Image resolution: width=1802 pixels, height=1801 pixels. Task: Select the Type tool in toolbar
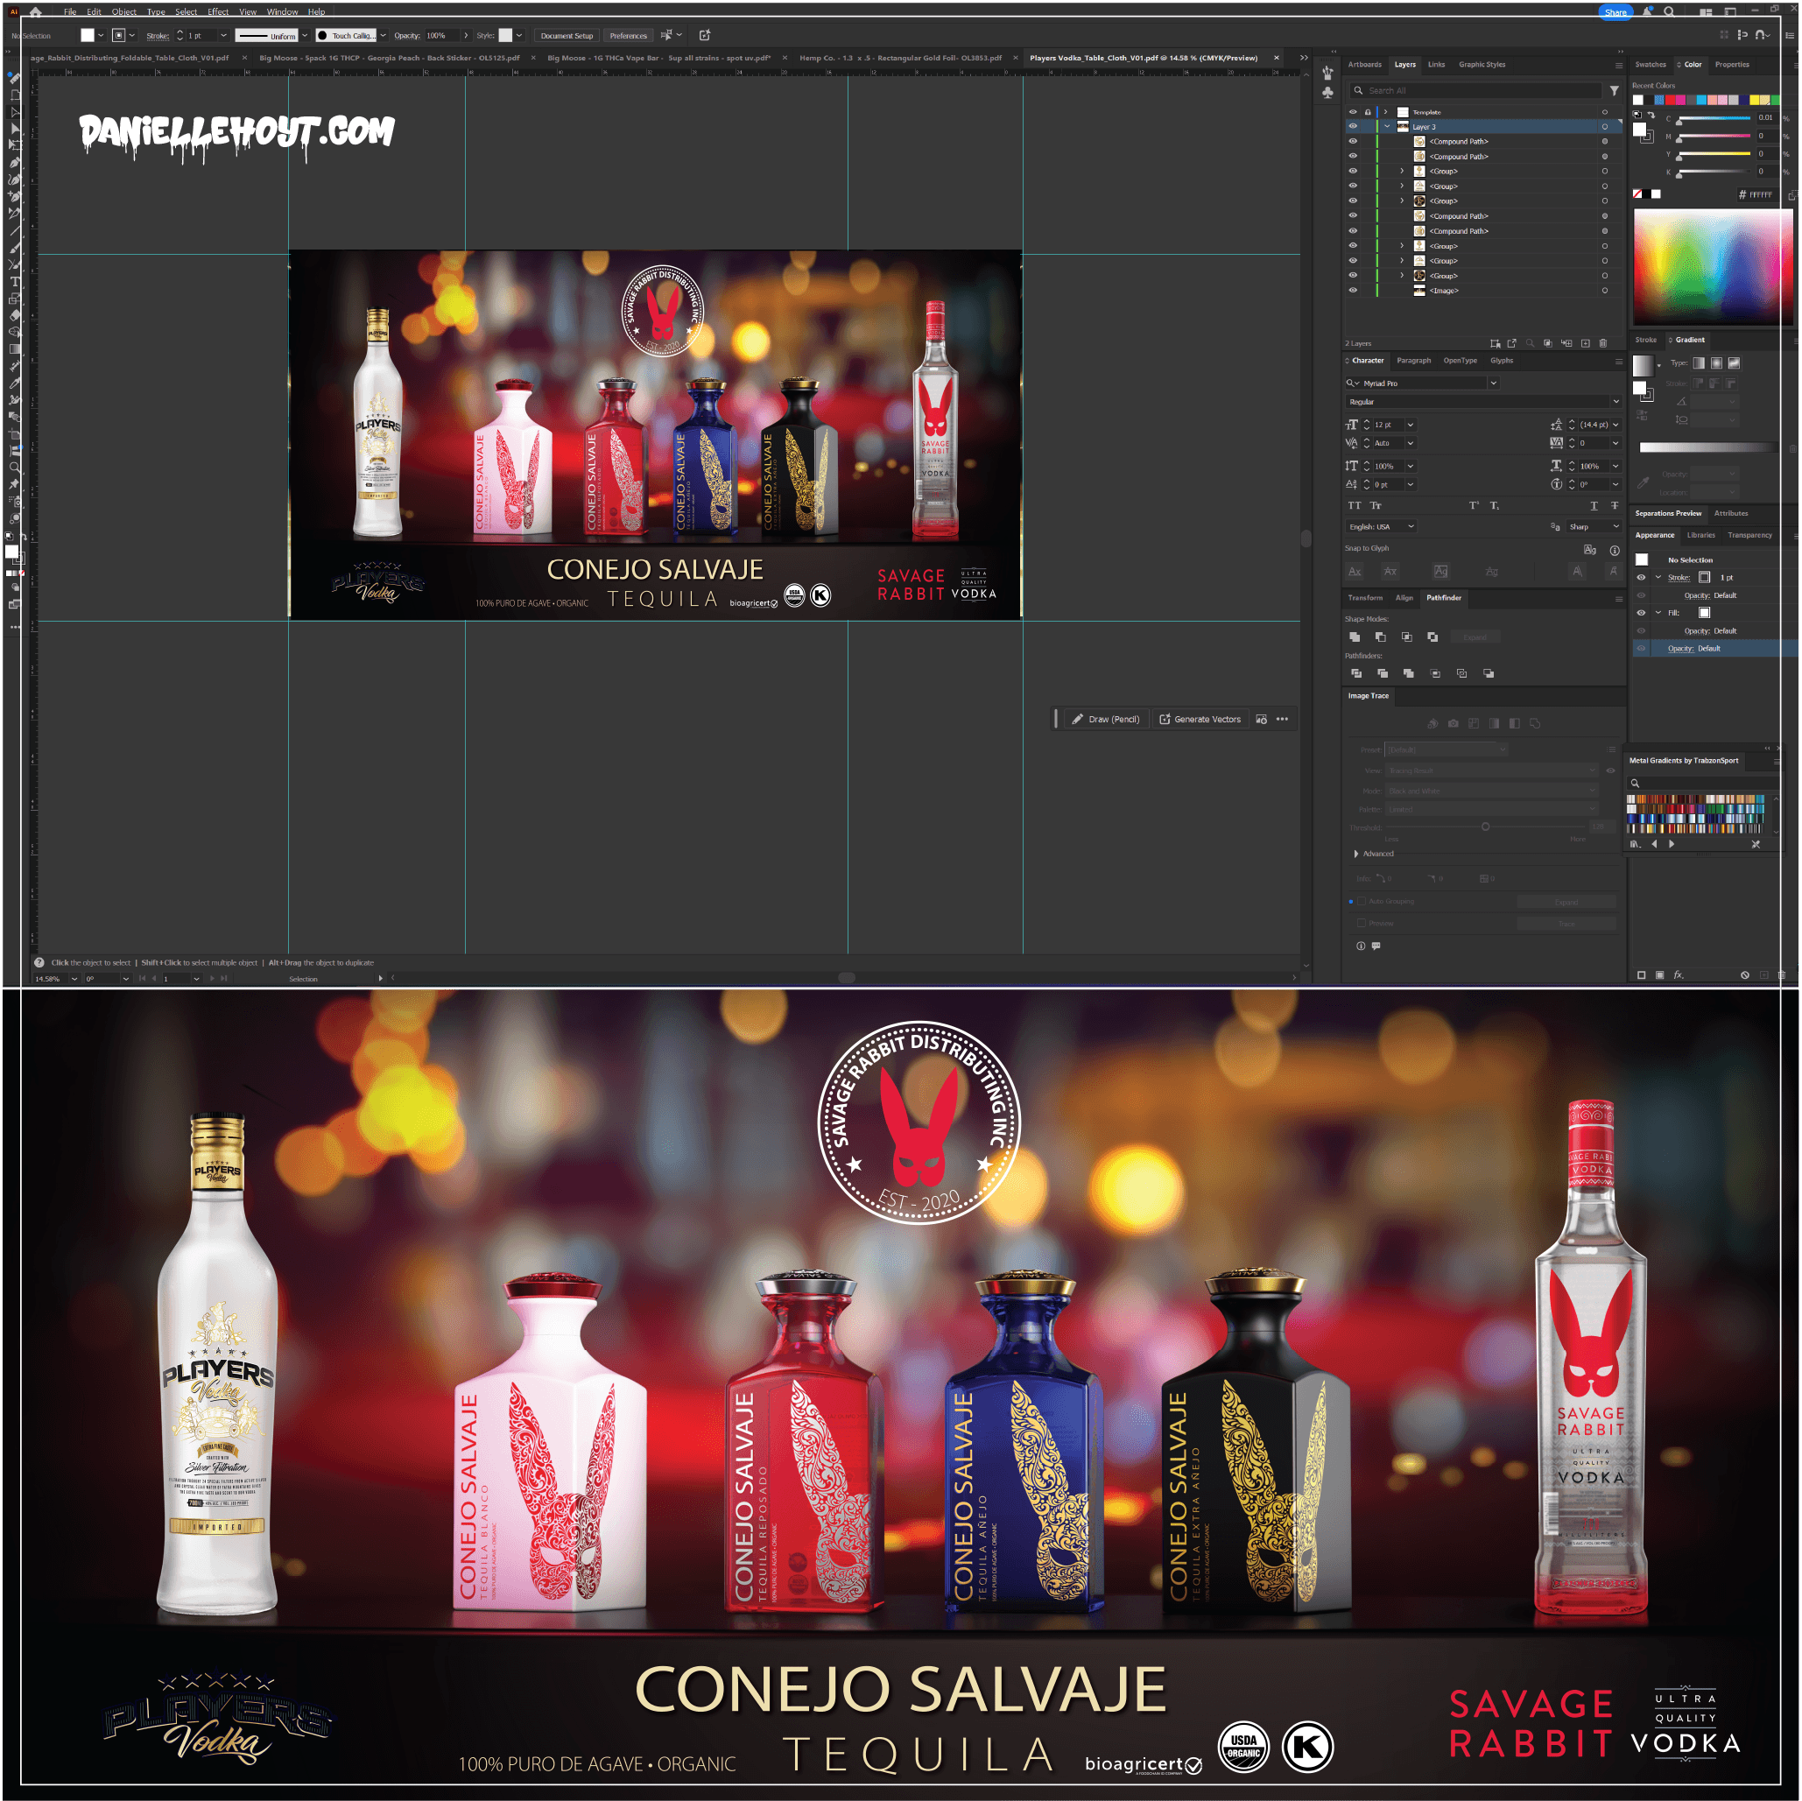(x=15, y=282)
